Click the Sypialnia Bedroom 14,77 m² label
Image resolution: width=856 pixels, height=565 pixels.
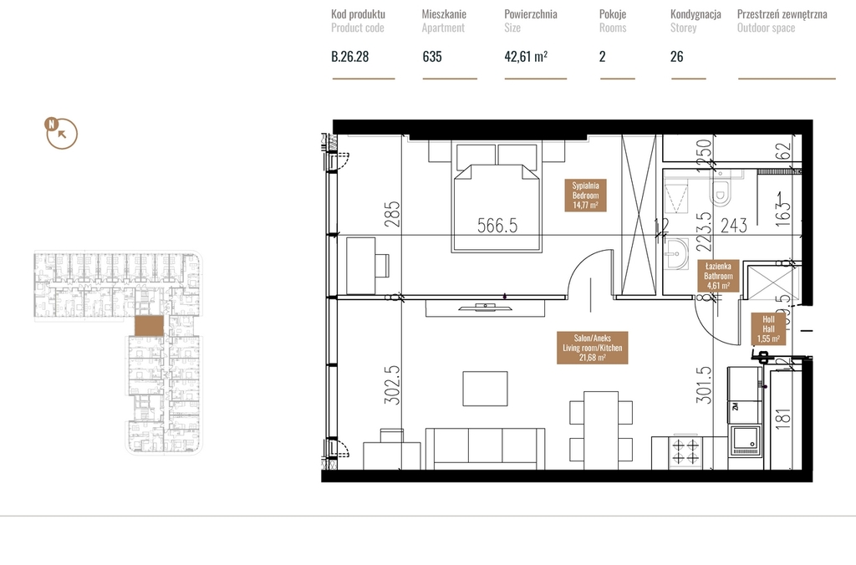point(585,196)
